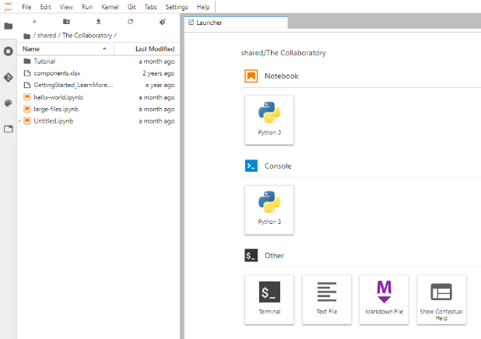
Task: Start a Python 3 console
Action: (x=269, y=209)
